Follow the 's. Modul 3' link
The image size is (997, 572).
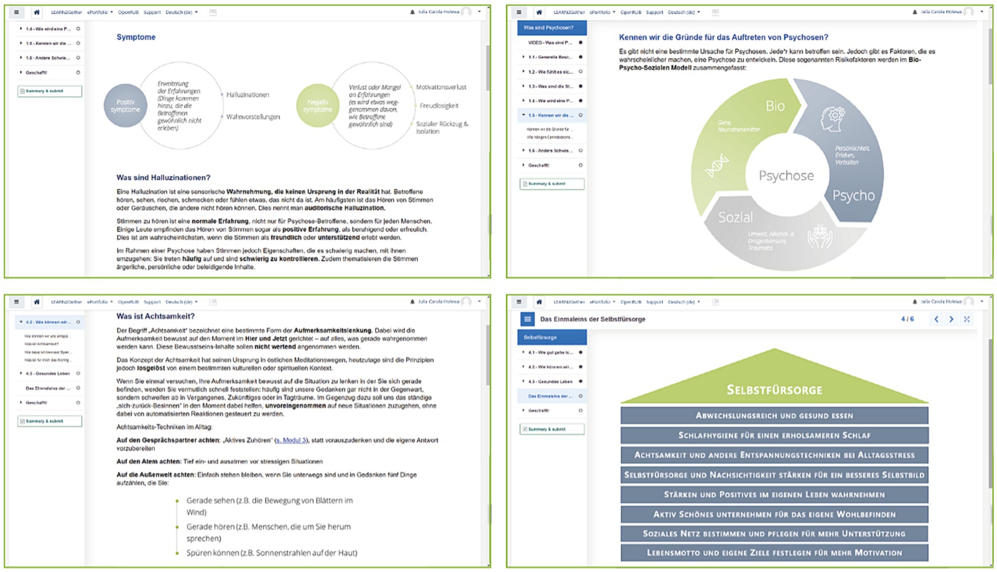291,440
